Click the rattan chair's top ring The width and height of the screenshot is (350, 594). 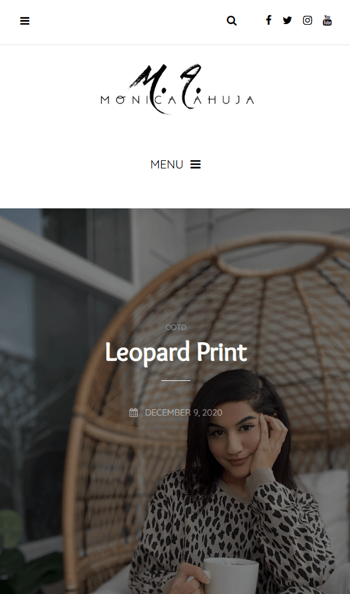coord(273,257)
